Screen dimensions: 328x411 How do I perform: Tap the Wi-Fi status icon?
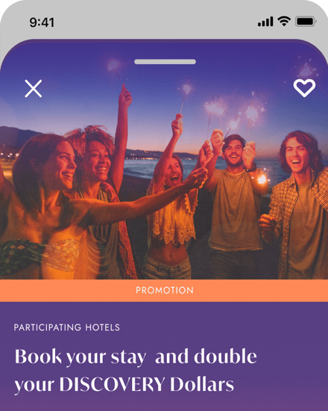point(284,21)
